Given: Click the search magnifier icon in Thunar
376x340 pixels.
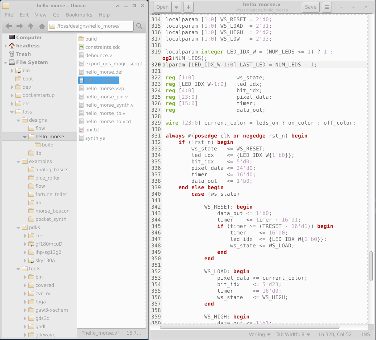Looking at the screenshot, I should tap(139, 26).
